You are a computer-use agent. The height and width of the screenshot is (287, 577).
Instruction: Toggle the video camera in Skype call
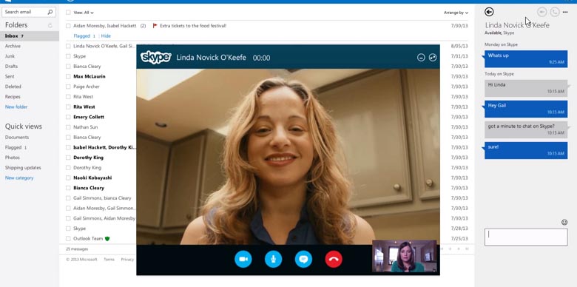243,260
